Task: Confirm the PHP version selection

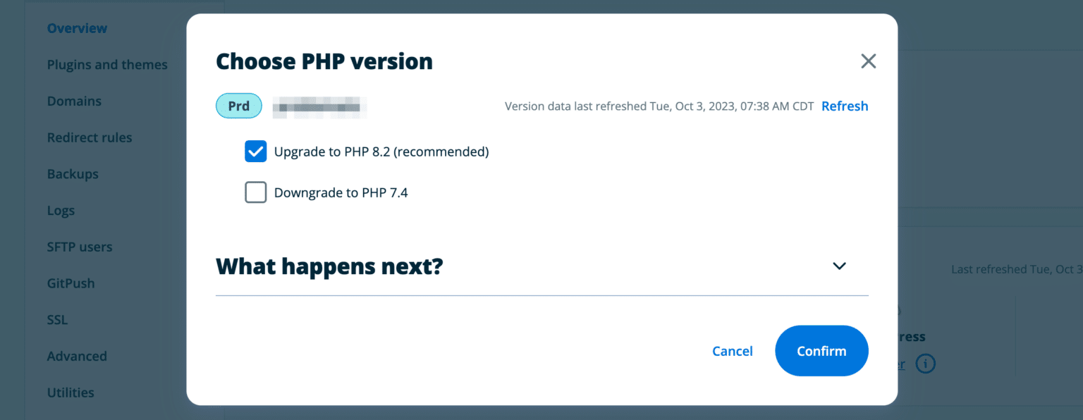Action: [x=821, y=350]
